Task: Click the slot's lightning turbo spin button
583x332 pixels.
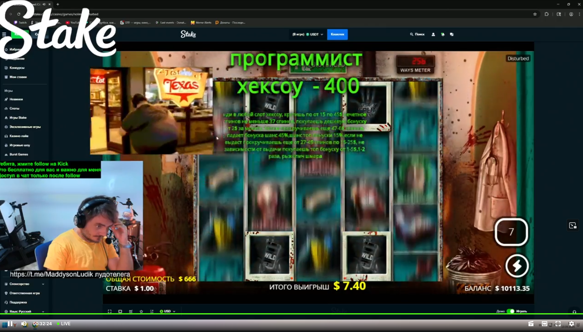Action: (x=517, y=266)
